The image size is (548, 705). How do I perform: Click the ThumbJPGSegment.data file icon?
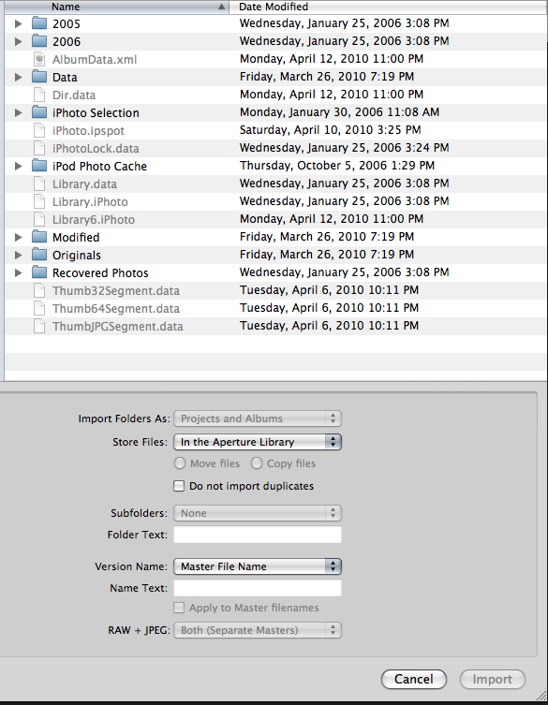tap(39, 326)
